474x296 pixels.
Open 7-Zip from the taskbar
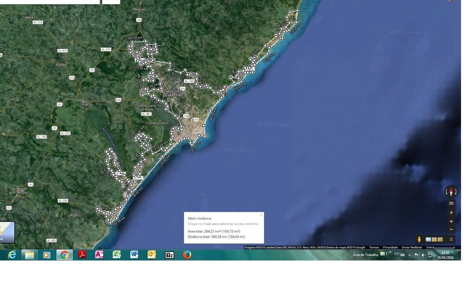(169, 254)
